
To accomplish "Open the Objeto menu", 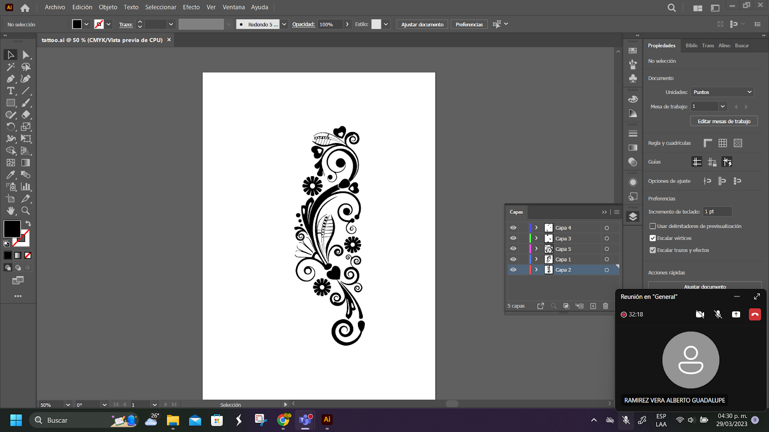I will click(108, 7).
